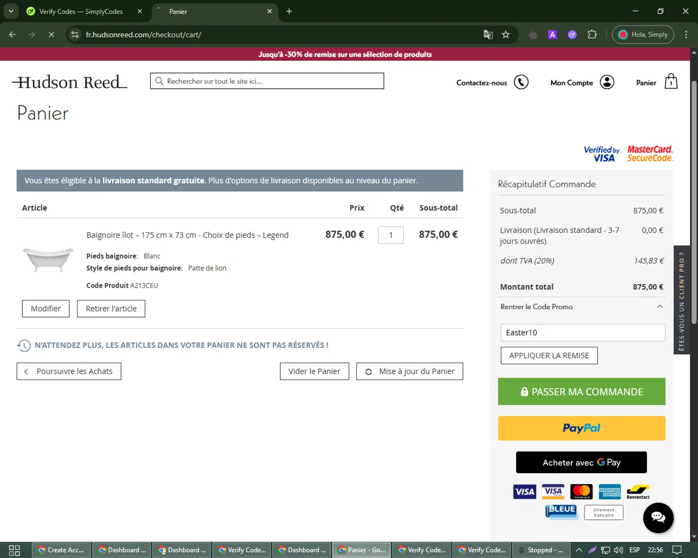
Task: Show hidden system tray icons
Action: click(x=579, y=550)
